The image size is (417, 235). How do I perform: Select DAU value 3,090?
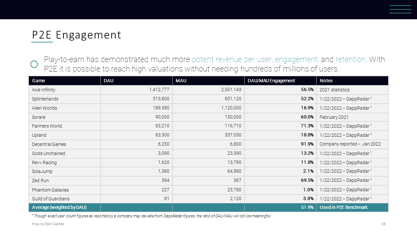(164, 153)
